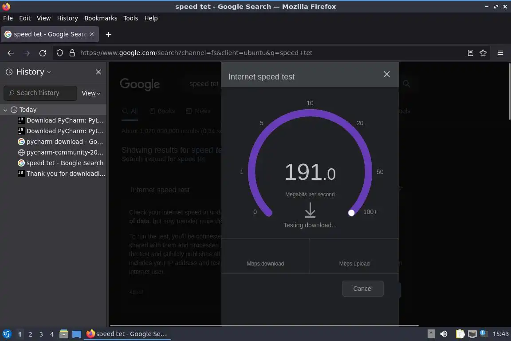Open the update notifier tray icon

[483, 333]
